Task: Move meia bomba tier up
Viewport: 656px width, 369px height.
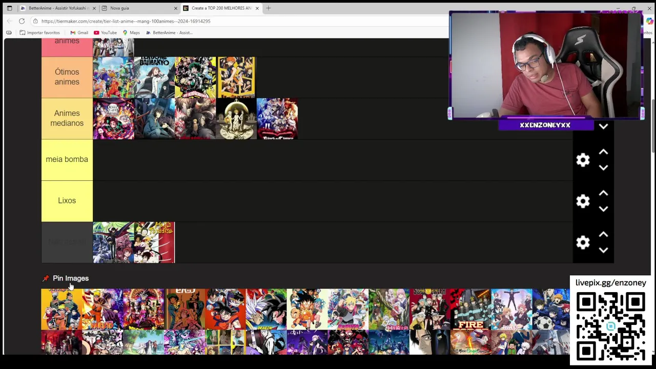Action: click(x=603, y=152)
